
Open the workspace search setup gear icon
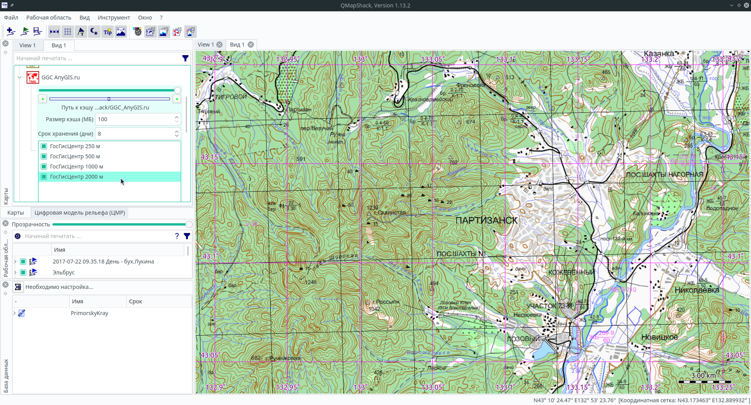tap(18, 236)
